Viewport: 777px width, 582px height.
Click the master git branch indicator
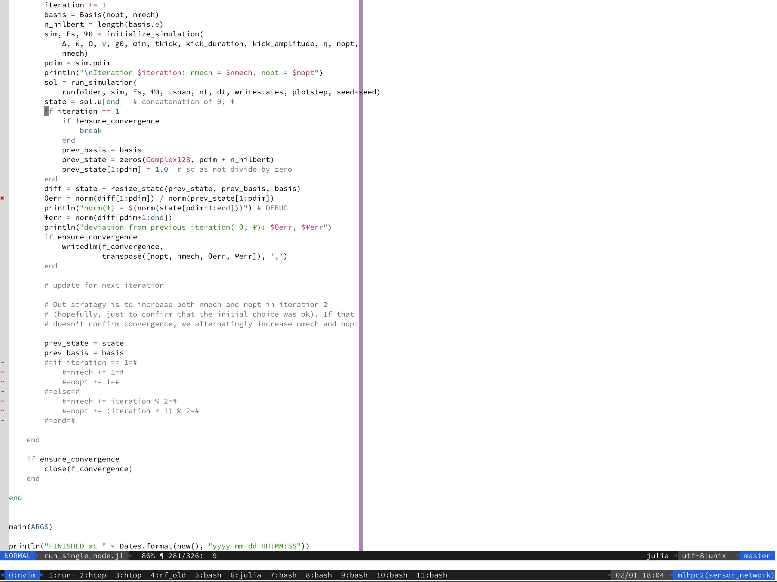click(757, 556)
